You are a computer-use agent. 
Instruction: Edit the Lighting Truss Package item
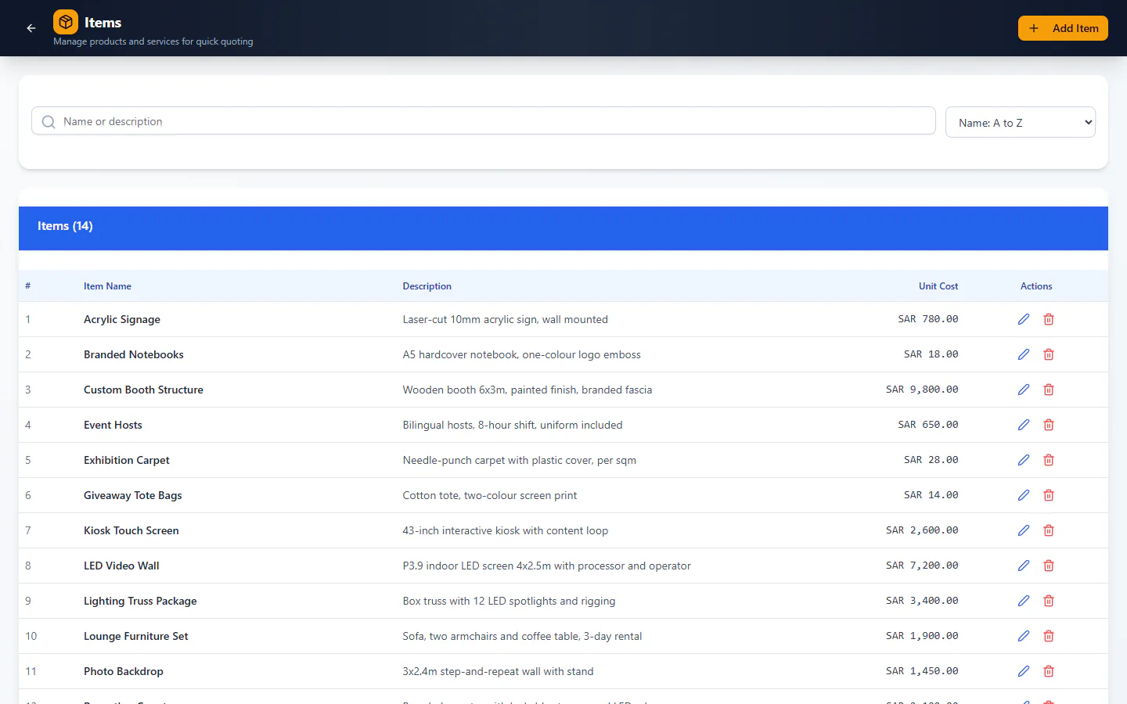(1024, 601)
